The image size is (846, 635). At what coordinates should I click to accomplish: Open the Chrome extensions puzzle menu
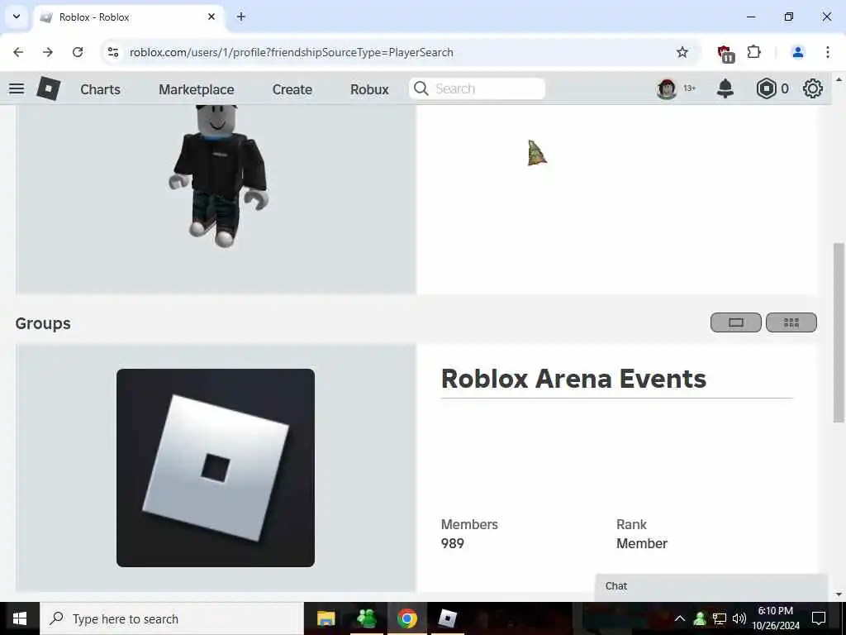pos(753,52)
